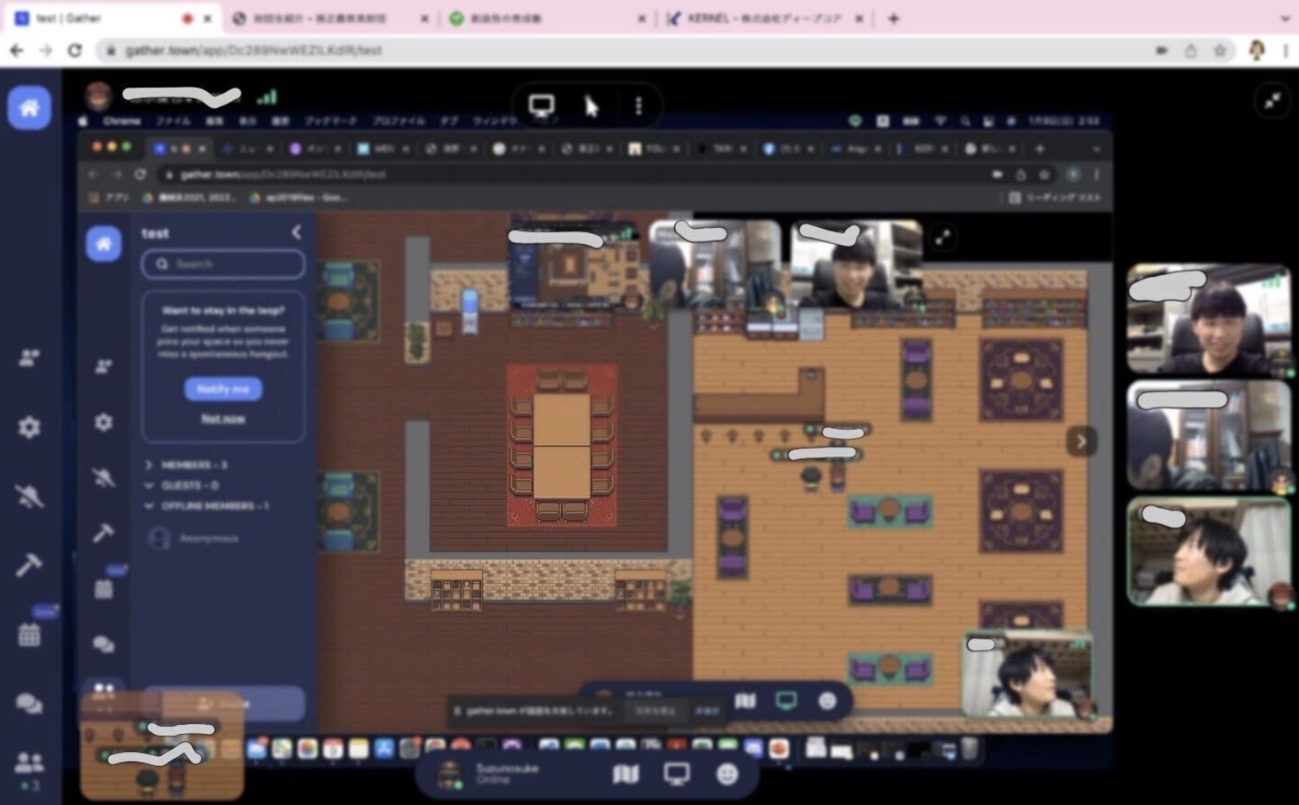
Task: Click the map icon in shared screen's bottom bar
Action: click(745, 701)
